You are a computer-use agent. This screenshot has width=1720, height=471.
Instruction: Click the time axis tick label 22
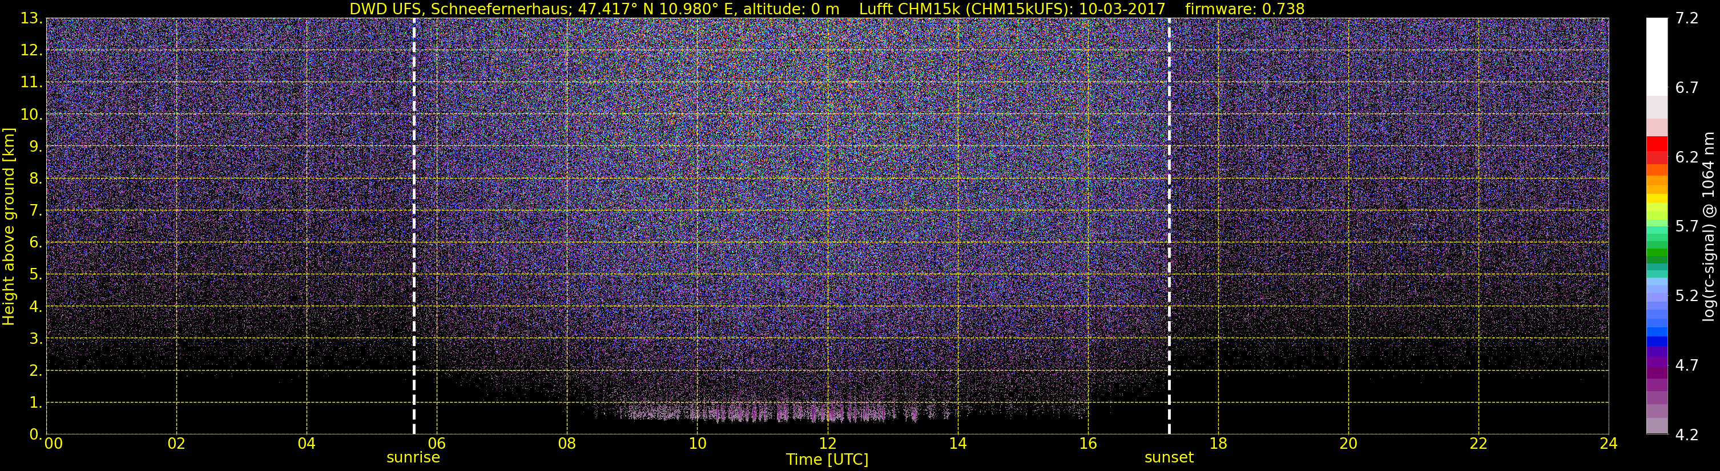click(x=1479, y=444)
